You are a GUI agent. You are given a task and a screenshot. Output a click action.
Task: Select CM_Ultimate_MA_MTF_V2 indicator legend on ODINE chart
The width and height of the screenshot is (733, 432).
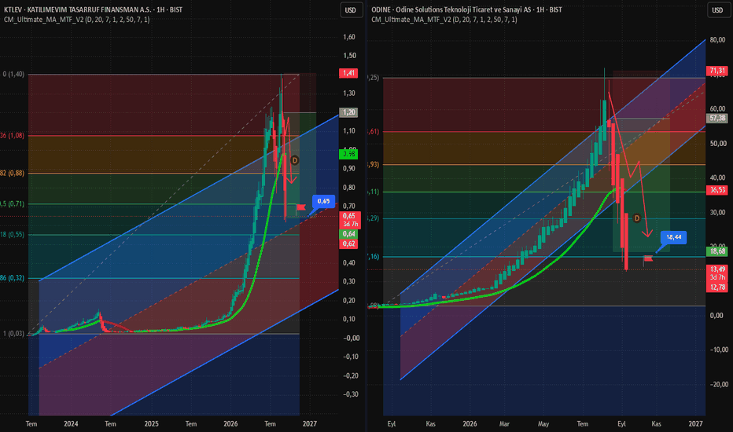click(444, 20)
